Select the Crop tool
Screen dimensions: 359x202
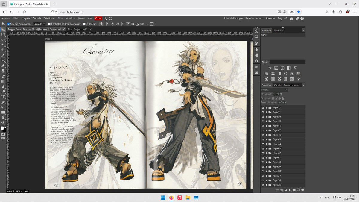click(x=3, y=50)
